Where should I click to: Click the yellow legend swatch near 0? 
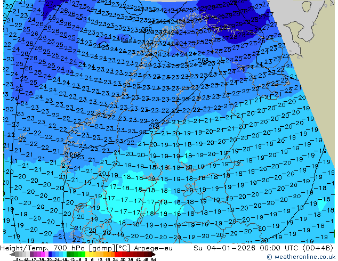pos(87,254)
